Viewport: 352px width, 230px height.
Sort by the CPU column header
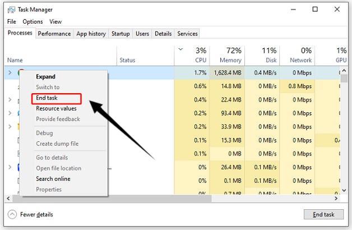192,56
